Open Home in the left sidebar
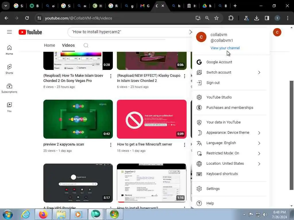This screenshot has height=220, width=294. (x=9, y=50)
